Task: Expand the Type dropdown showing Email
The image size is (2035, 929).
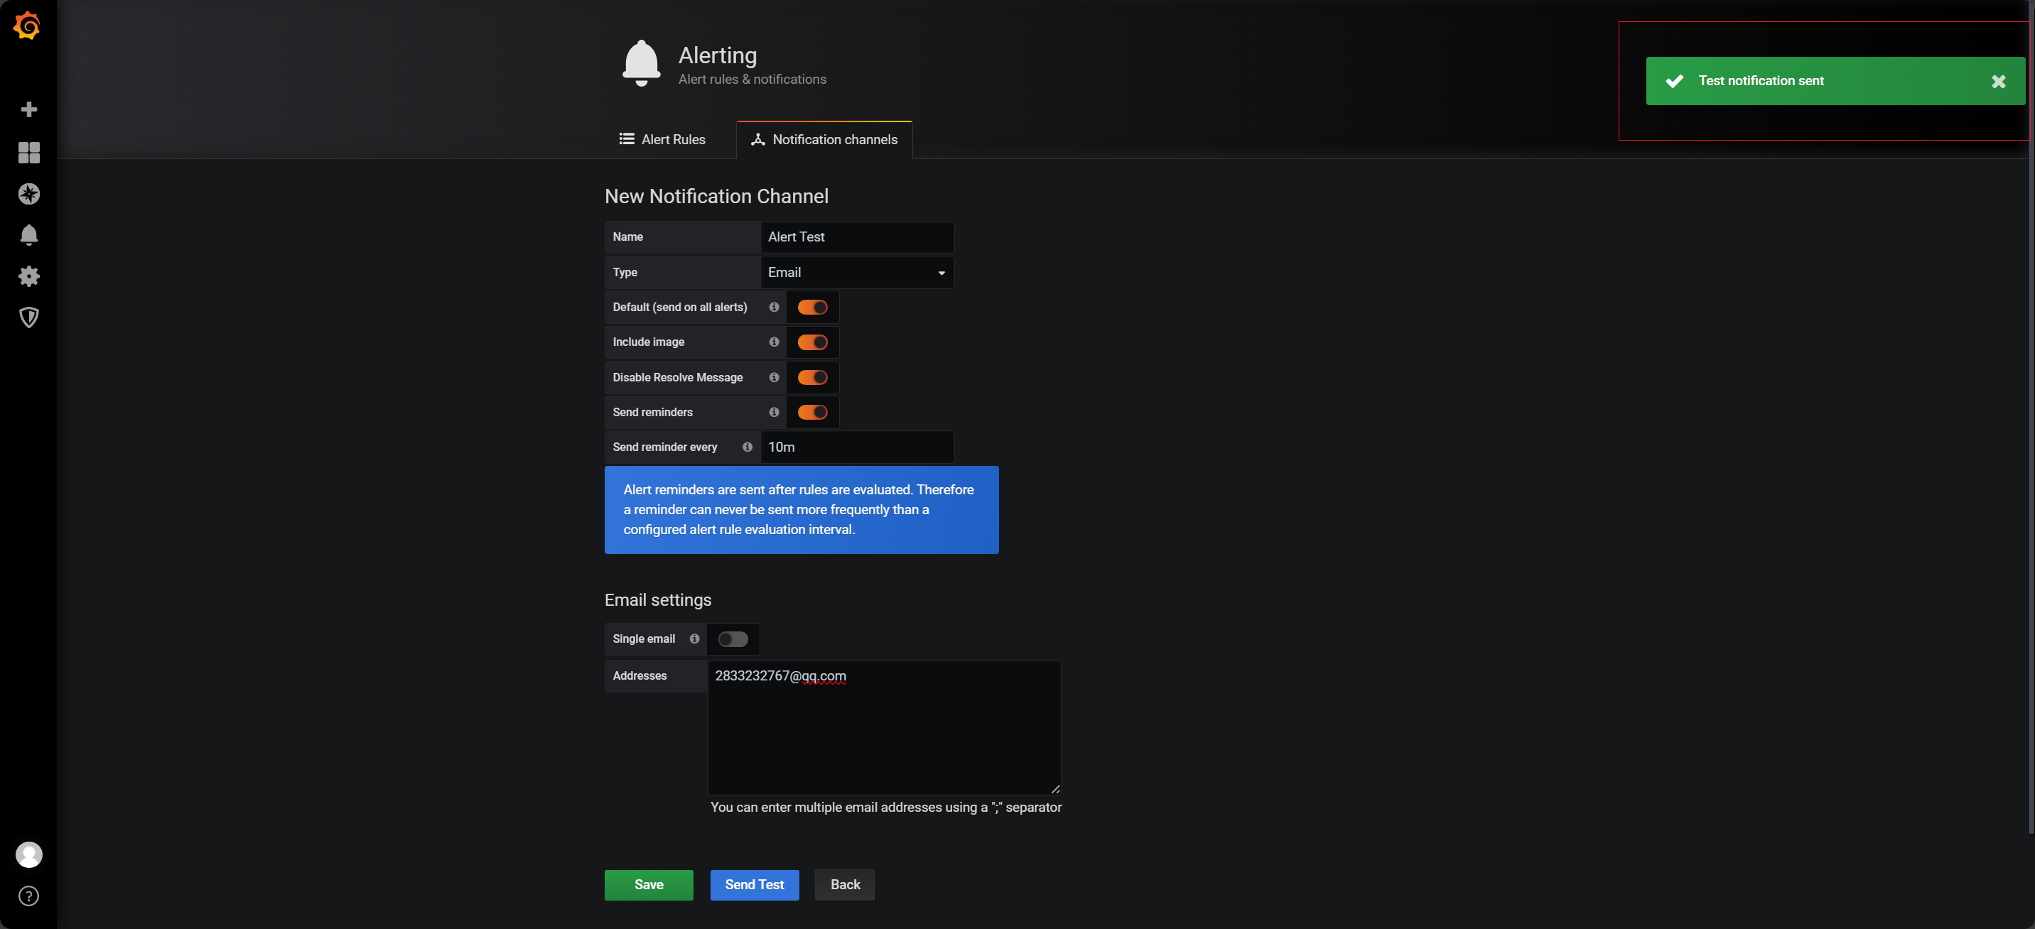Action: pyautogui.click(x=856, y=273)
